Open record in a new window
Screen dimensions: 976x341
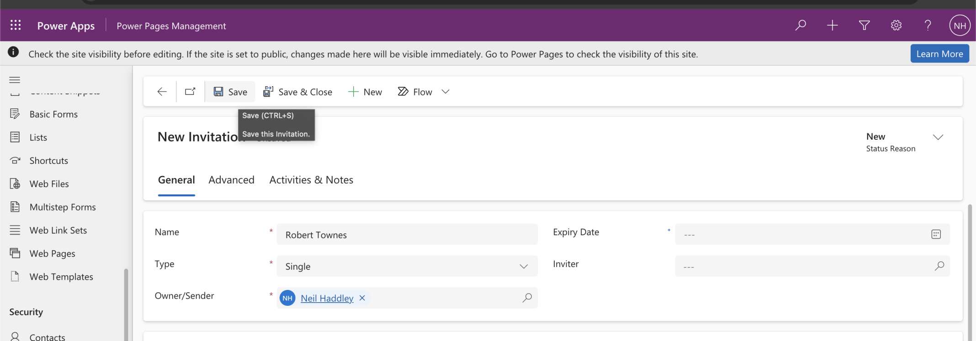190,92
